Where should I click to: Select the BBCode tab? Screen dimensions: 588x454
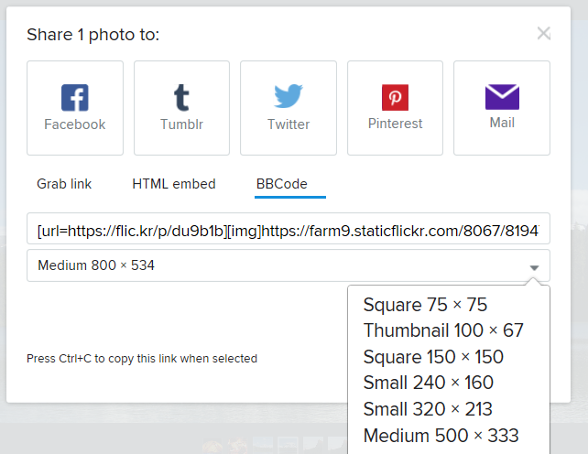click(282, 184)
